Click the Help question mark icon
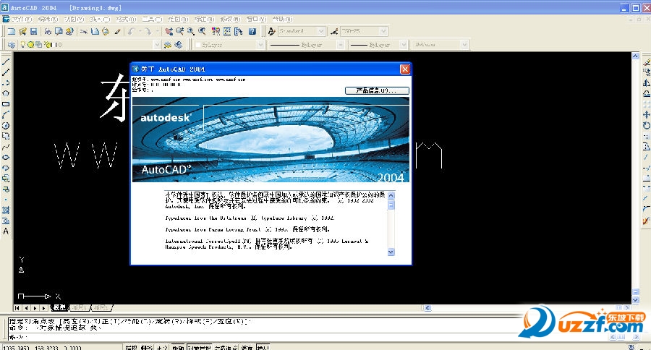Screen dimensions: 651x350 point(252,32)
